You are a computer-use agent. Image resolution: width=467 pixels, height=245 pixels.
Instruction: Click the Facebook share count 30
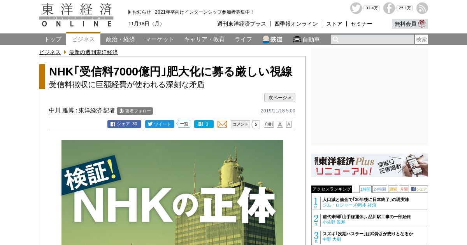click(135, 124)
